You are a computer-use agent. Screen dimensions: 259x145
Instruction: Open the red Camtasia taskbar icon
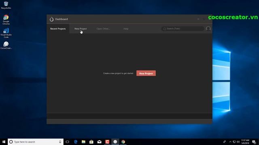(107, 142)
